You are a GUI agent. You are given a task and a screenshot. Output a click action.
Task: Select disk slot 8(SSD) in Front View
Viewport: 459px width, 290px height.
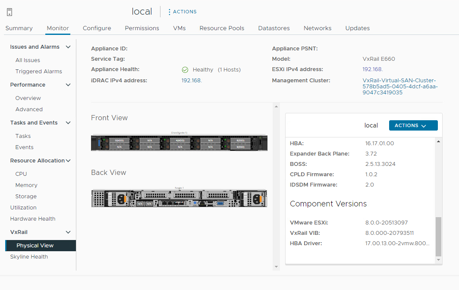(x=241, y=140)
